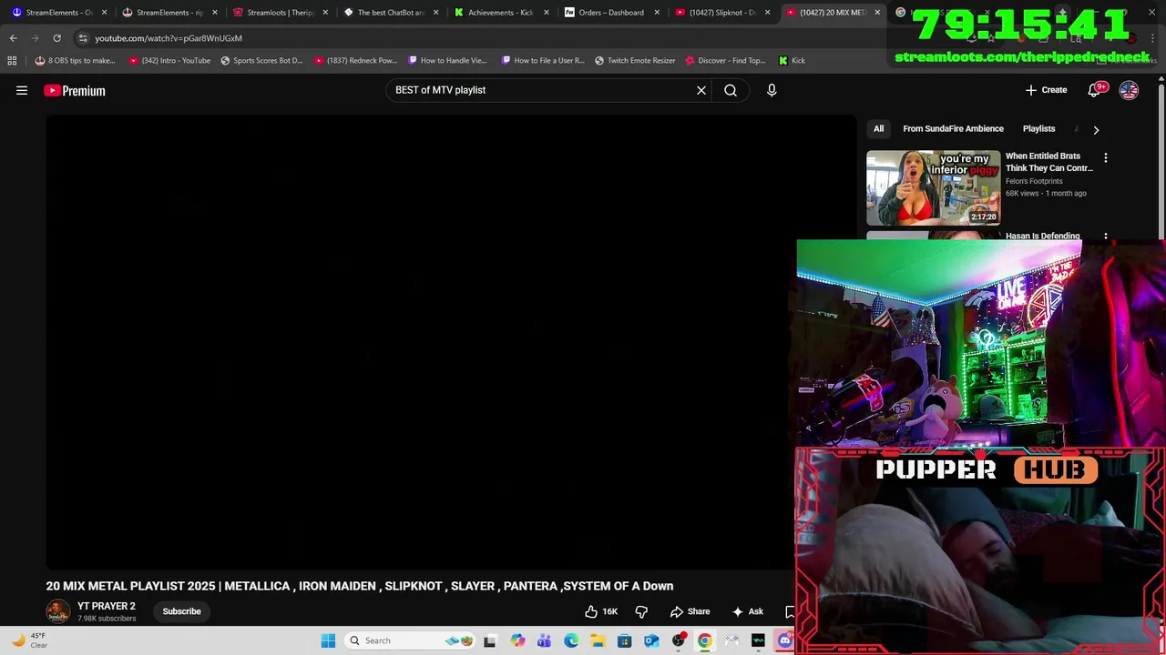This screenshot has width=1166, height=655.
Task: Open Microsoft Teams on the taskbar
Action: point(544,640)
